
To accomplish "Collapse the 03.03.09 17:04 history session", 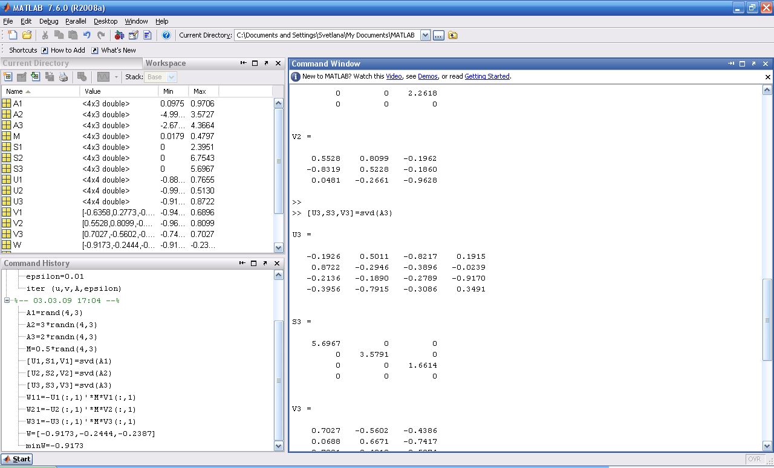I will [x=7, y=301].
